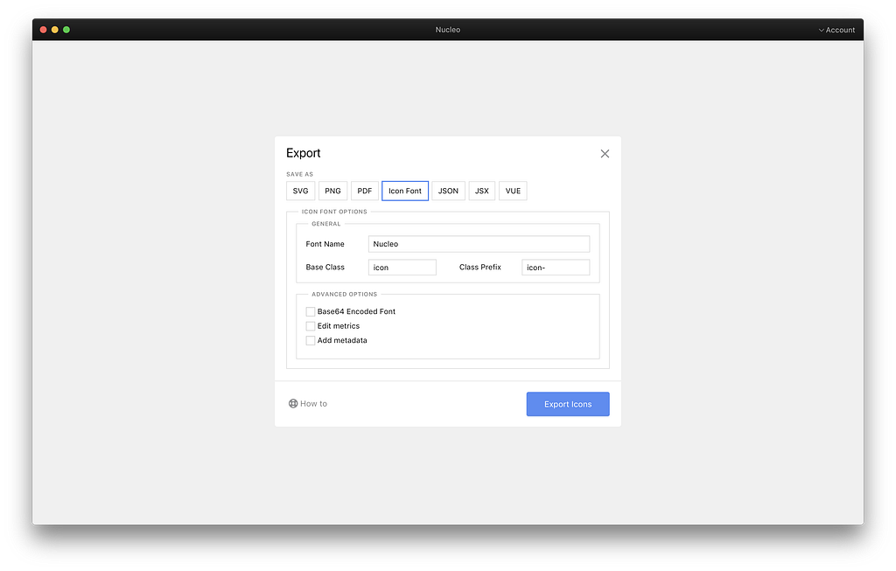Edit the Class Prefix text field

(556, 268)
